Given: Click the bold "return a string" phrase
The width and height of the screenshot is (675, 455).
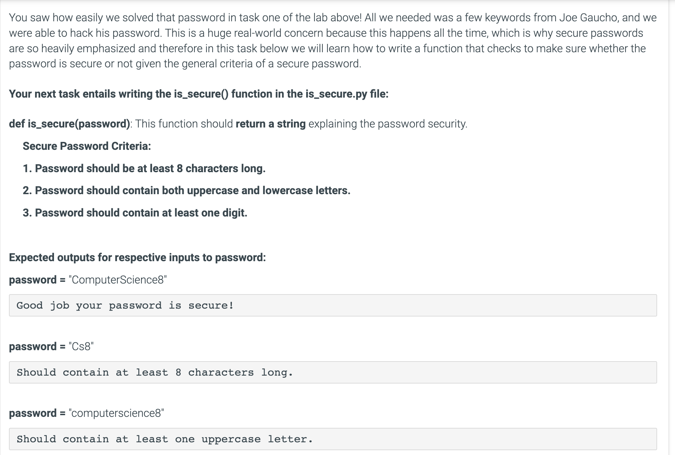Looking at the screenshot, I should click(270, 124).
